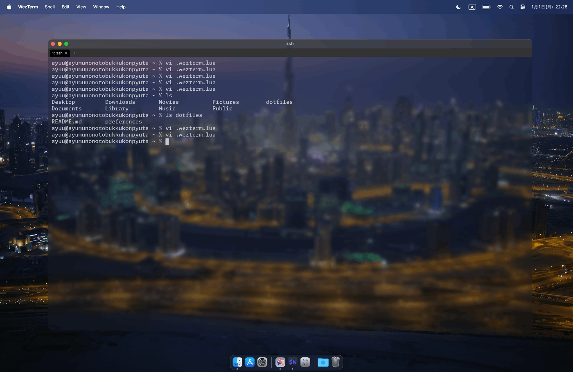Open the Shell menu
The image size is (573, 372).
(50, 7)
